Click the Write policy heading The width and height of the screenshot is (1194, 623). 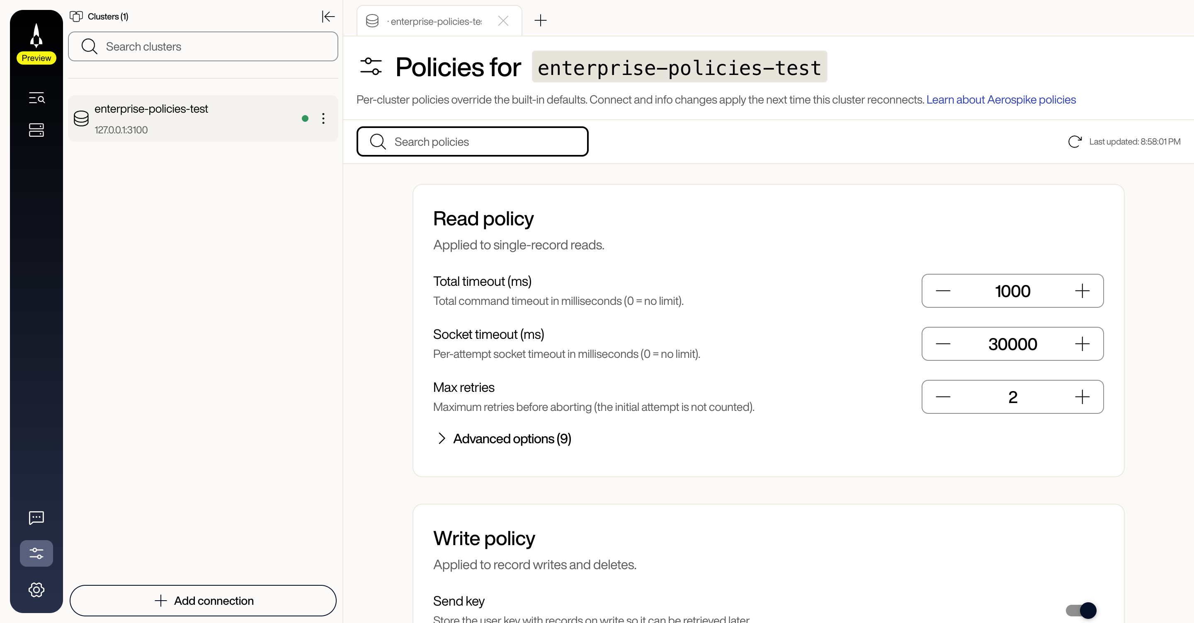(x=484, y=538)
